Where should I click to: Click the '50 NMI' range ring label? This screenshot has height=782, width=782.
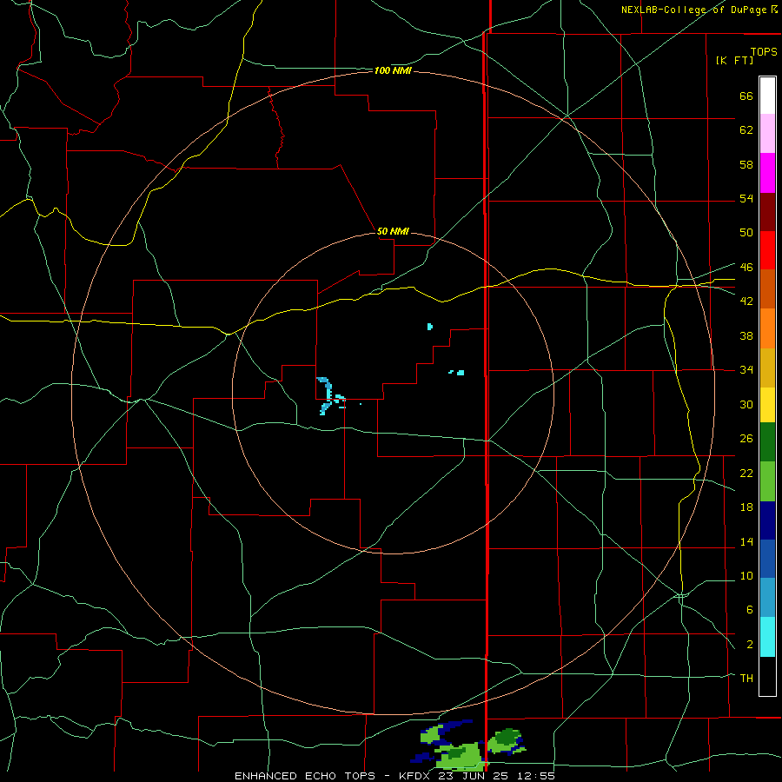click(x=393, y=231)
